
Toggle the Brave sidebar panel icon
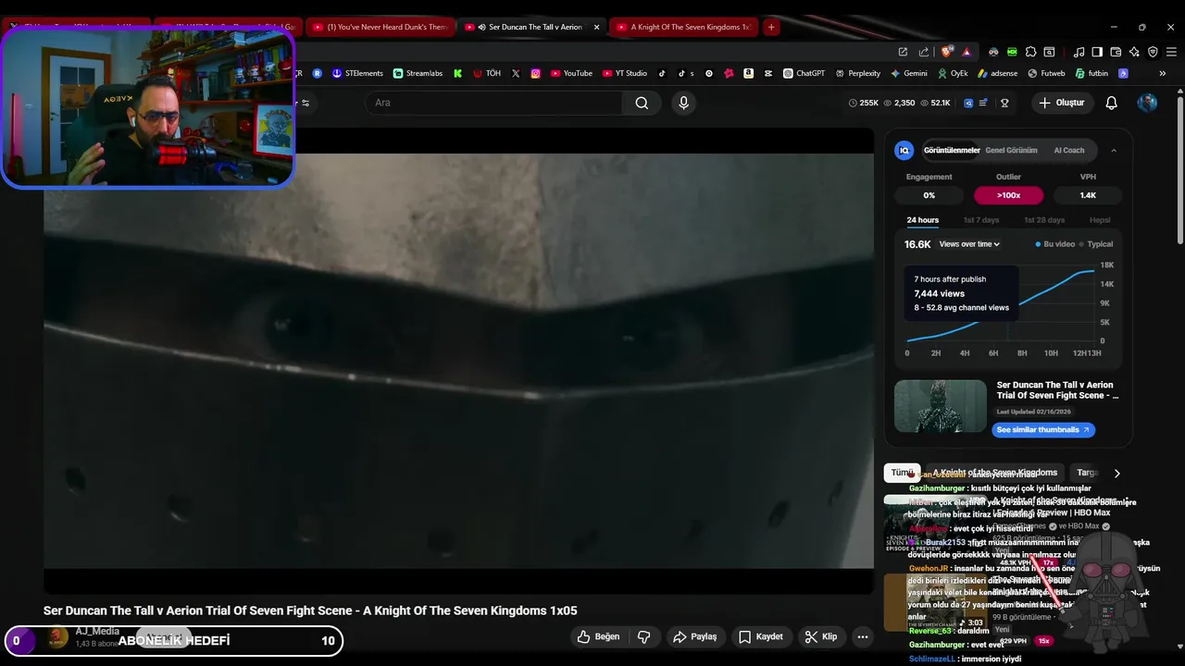click(x=1097, y=52)
